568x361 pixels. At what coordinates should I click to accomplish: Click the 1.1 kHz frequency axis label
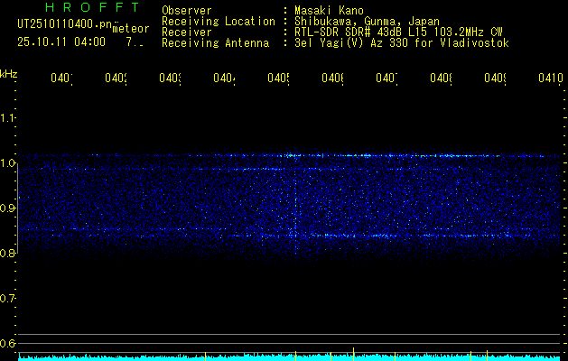coord(8,117)
